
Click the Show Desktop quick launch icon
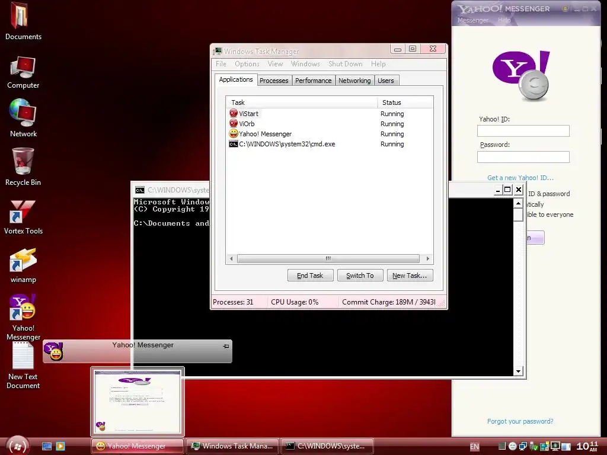pyautogui.click(x=47, y=446)
